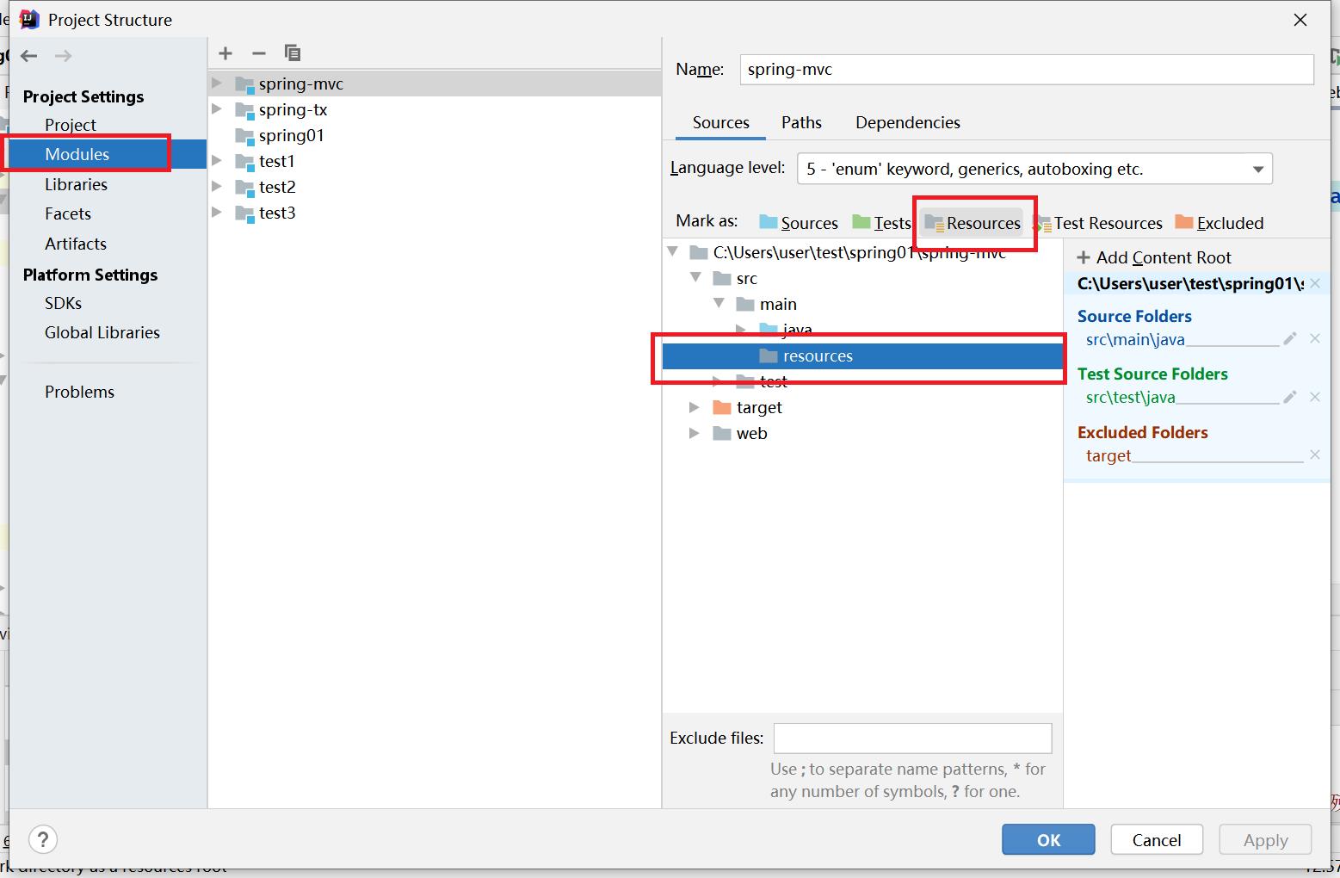1340x878 pixels.
Task: Remove target from Excluded Folders
Action: point(1315,454)
